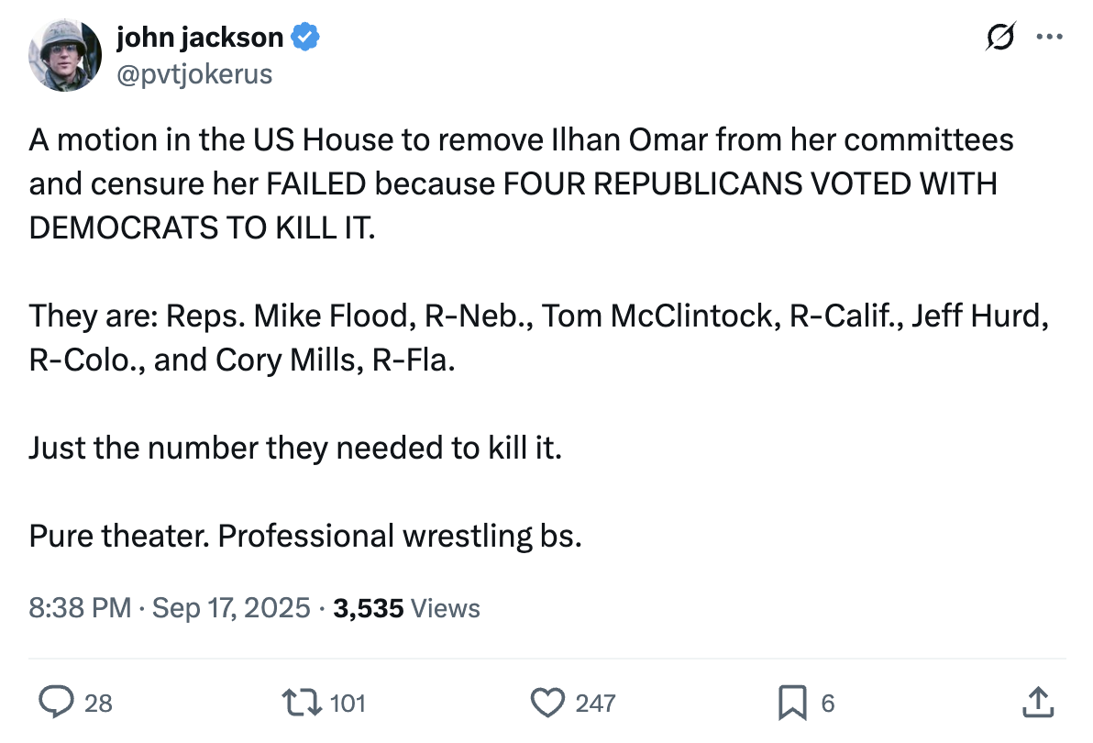Bookmark this post

790,703
